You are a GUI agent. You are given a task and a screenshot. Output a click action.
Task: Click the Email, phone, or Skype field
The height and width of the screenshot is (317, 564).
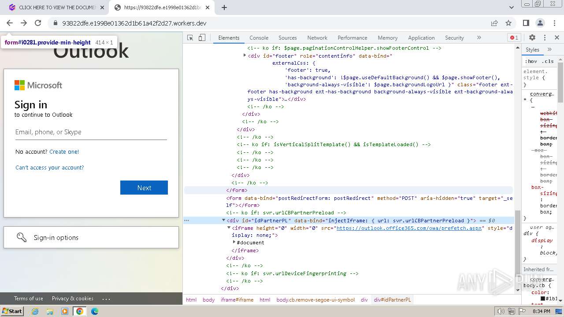point(91,132)
